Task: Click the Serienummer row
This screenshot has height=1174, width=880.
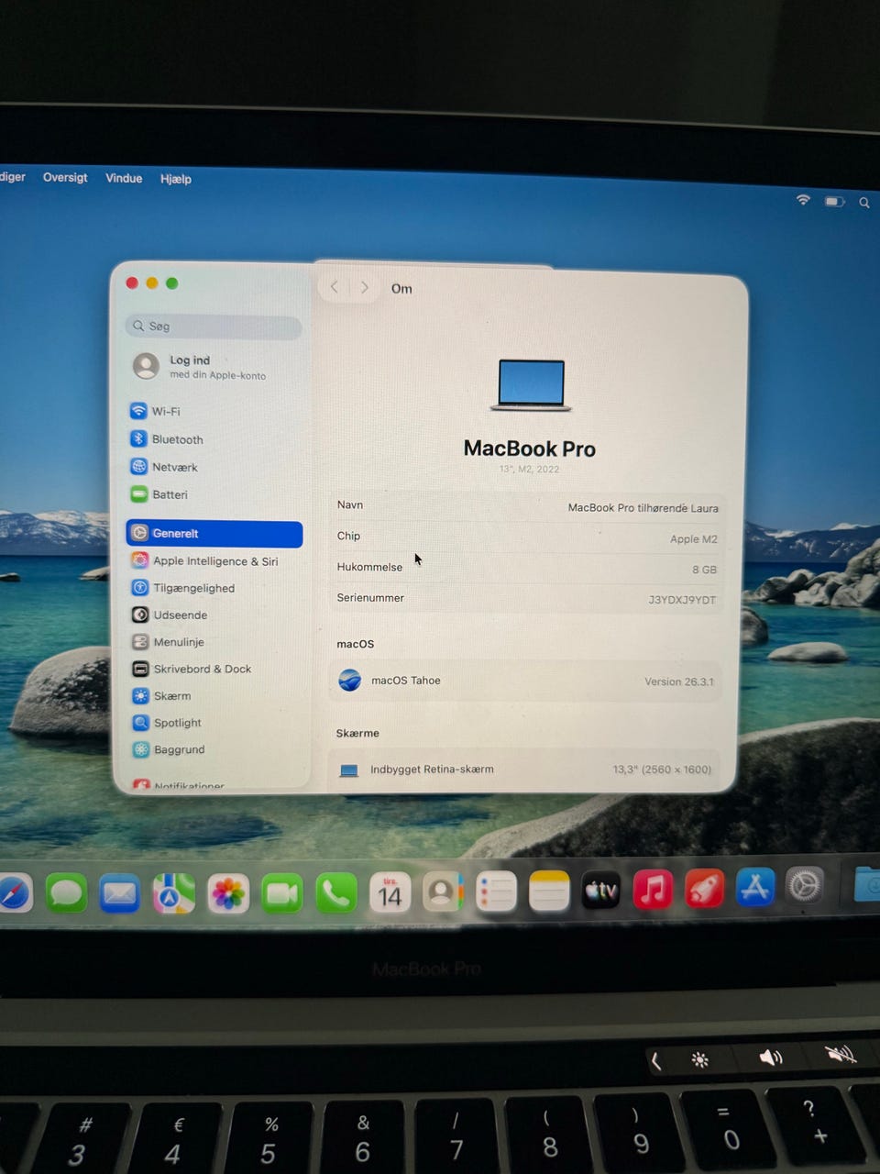Action: point(527,598)
